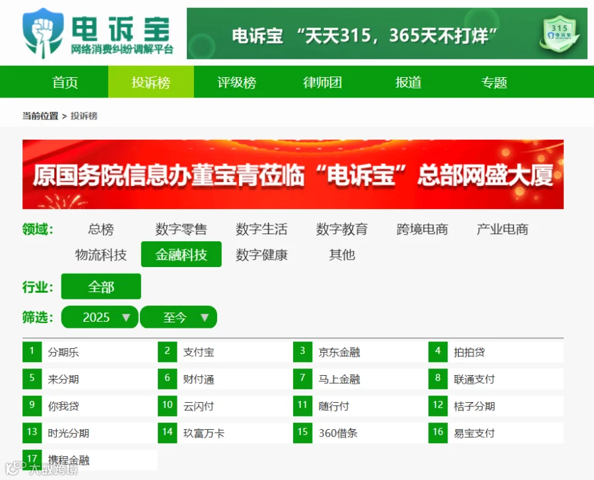Filter by 跨境电商 domain
This screenshot has width=594, height=480.
(422, 229)
